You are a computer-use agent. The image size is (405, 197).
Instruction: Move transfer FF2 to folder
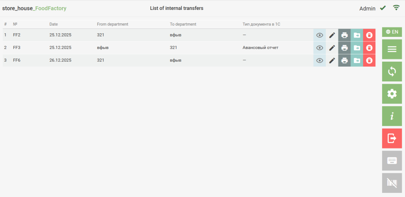coord(357,35)
